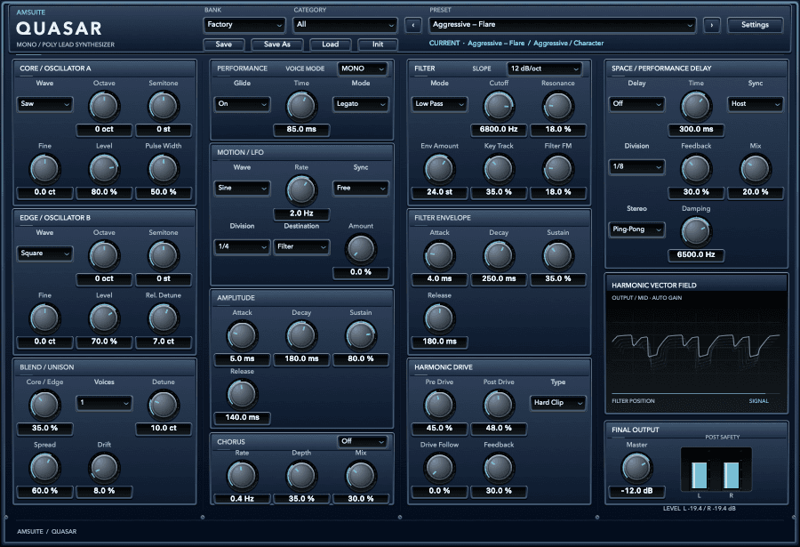Click the Filter Env Amount knob
The width and height of the screenshot is (800, 547).
tap(439, 169)
